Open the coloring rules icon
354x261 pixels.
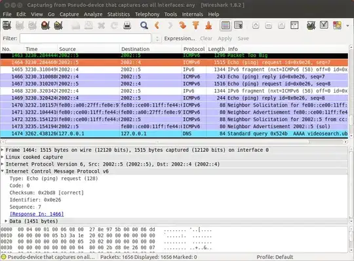point(337,26)
